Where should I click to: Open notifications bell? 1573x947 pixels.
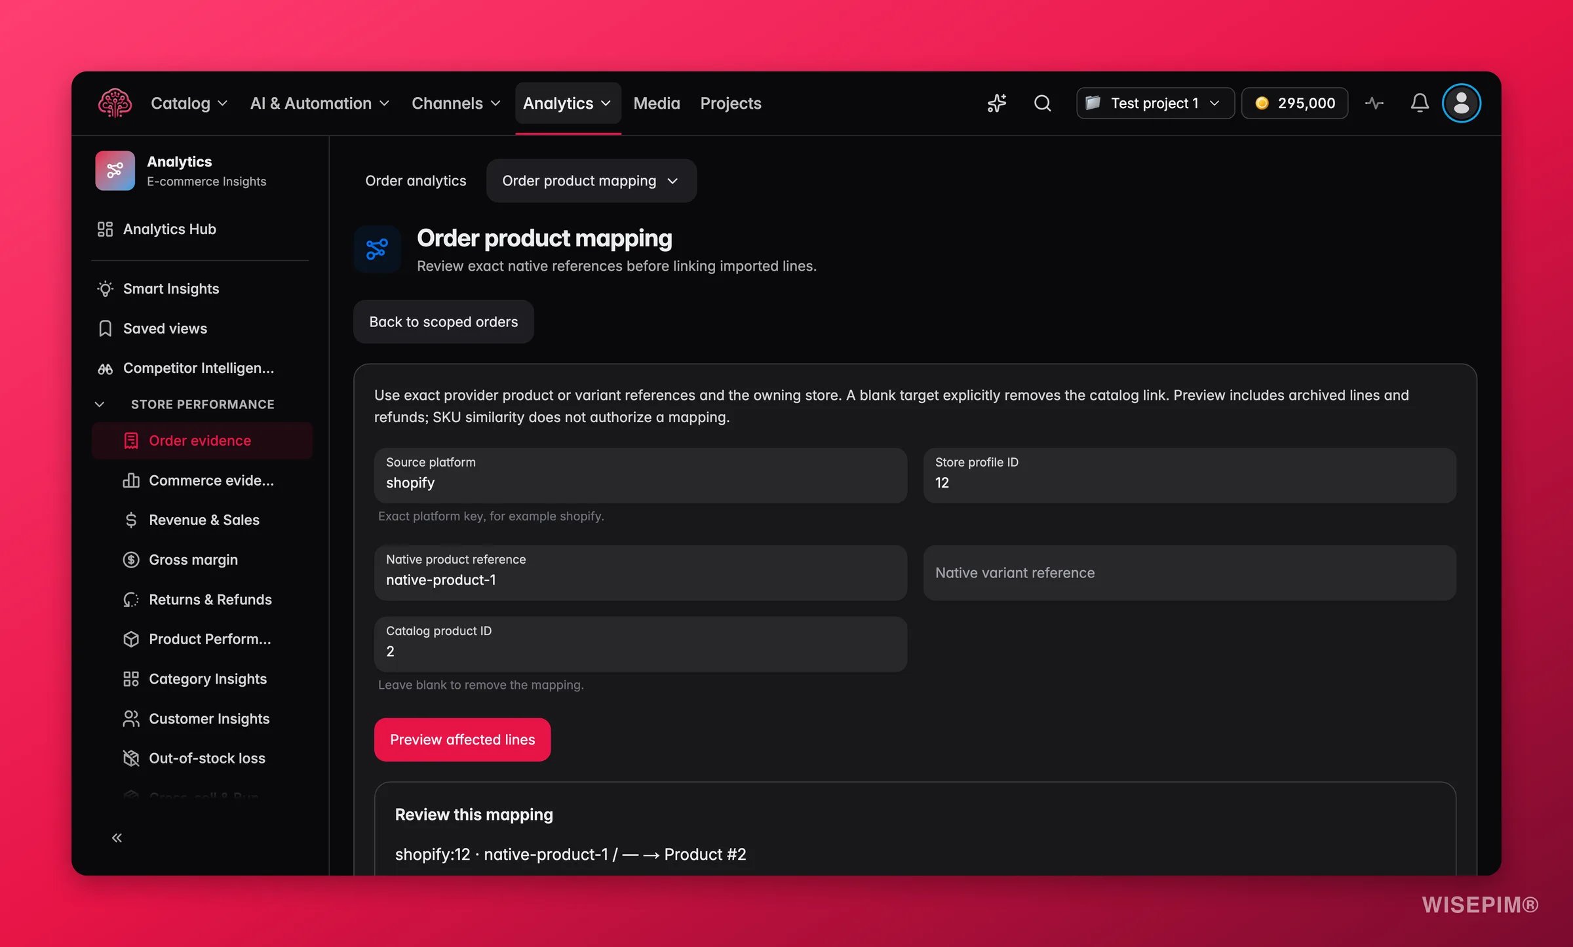coord(1420,103)
